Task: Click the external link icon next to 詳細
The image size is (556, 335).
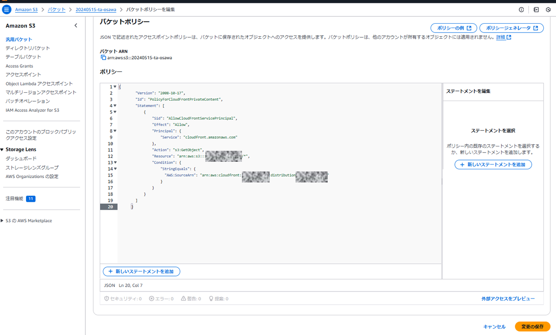Action: click(x=509, y=37)
